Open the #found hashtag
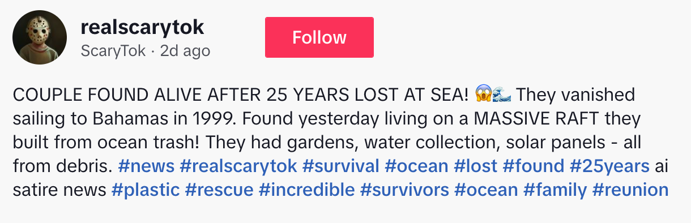The image size is (691, 223). click(x=534, y=166)
